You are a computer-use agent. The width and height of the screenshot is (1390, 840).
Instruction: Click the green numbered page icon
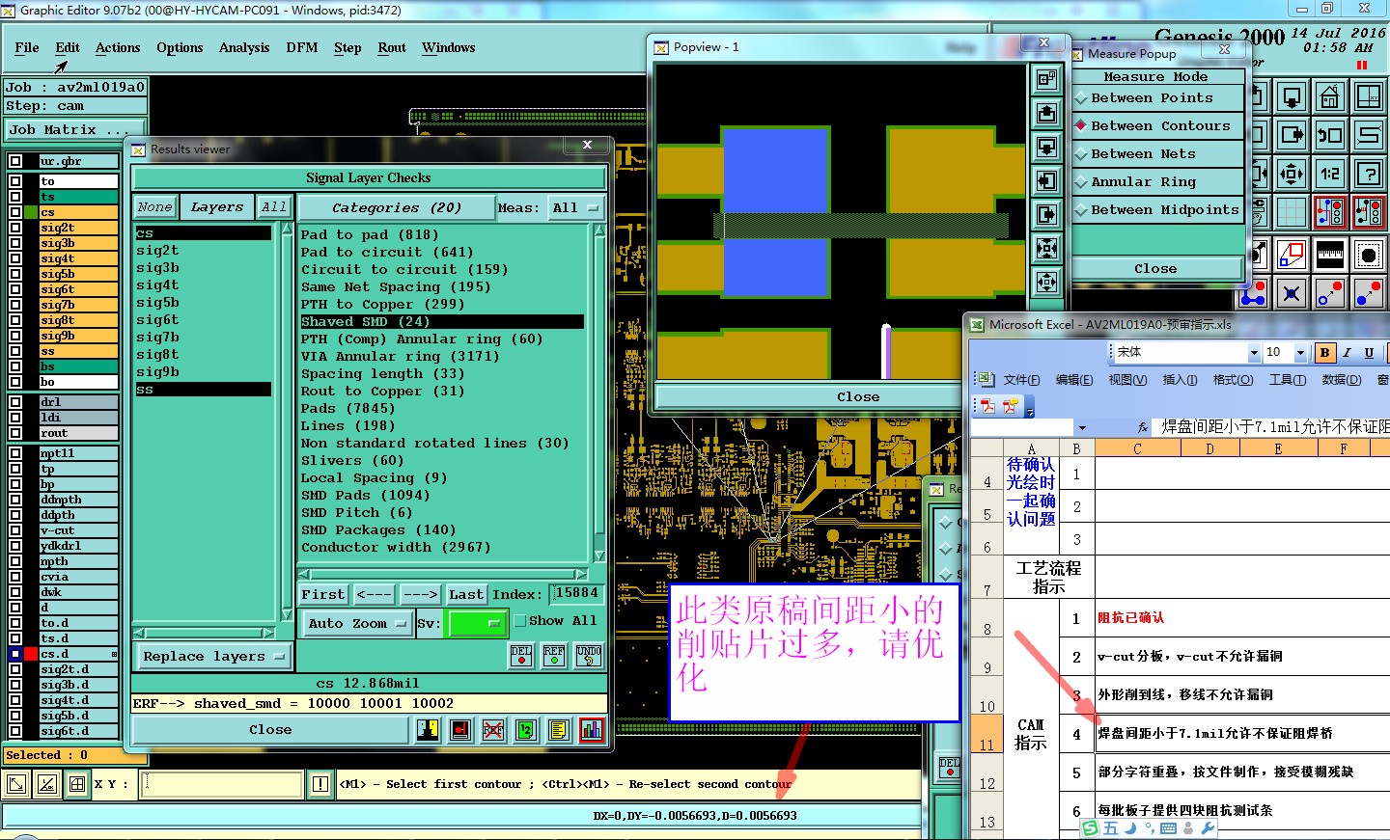(526, 730)
